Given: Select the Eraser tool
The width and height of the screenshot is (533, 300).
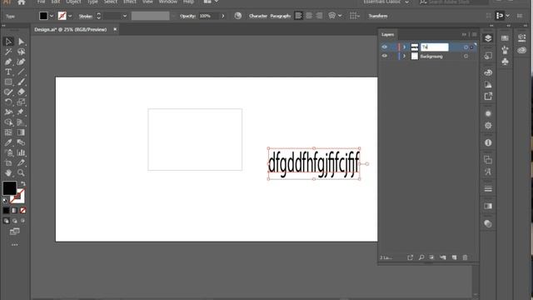Looking at the screenshot, I should click(x=21, y=92).
